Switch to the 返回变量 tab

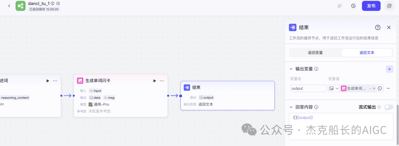pyautogui.click(x=315, y=53)
